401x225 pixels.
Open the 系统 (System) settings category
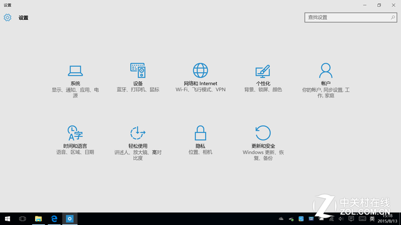pyautogui.click(x=75, y=81)
